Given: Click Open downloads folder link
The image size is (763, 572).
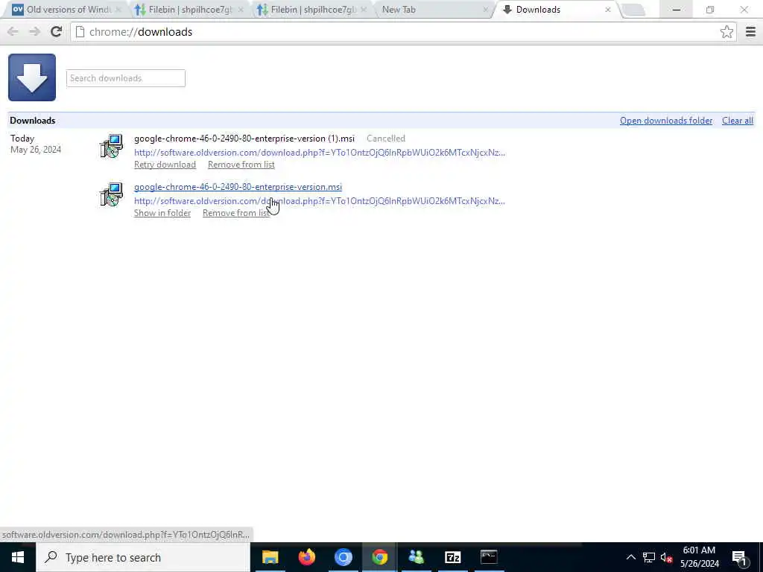Looking at the screenshot, I should click(665, 121).
